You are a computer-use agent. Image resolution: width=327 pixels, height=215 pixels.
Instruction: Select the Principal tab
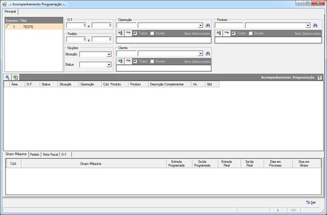(10, 12)
